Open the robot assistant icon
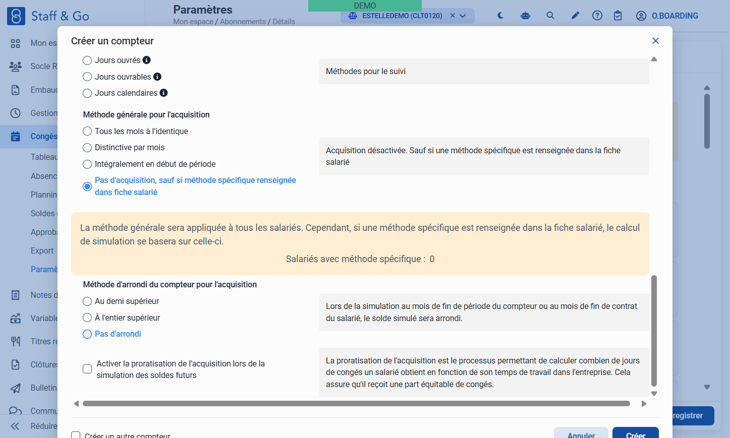This screenshot has height=438, width=730. coord(526,16)
